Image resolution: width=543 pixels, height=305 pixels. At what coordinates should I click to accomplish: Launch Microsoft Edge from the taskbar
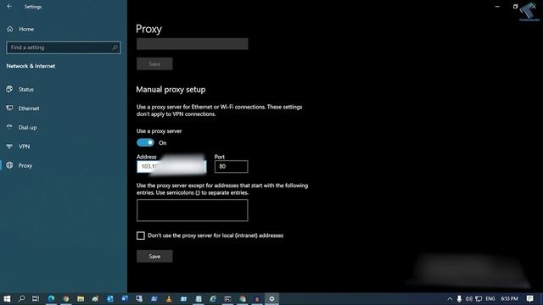pos(51,299)
